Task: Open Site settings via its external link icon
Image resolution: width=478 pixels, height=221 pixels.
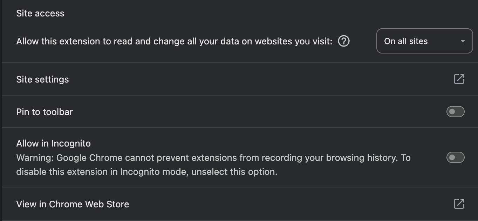Action: (x=459, y=79)
